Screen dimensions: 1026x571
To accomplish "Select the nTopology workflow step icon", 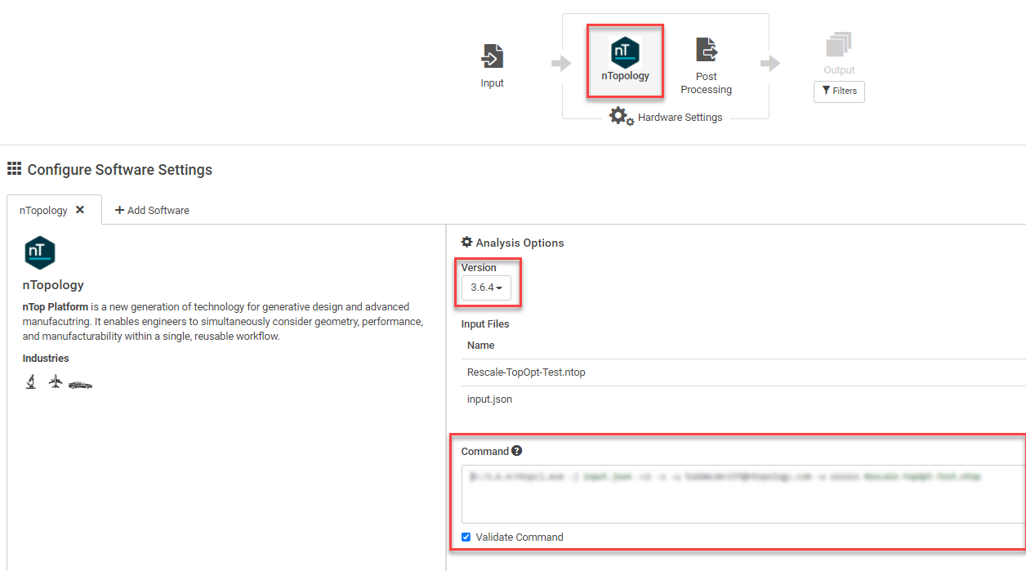I will (625, 51).
